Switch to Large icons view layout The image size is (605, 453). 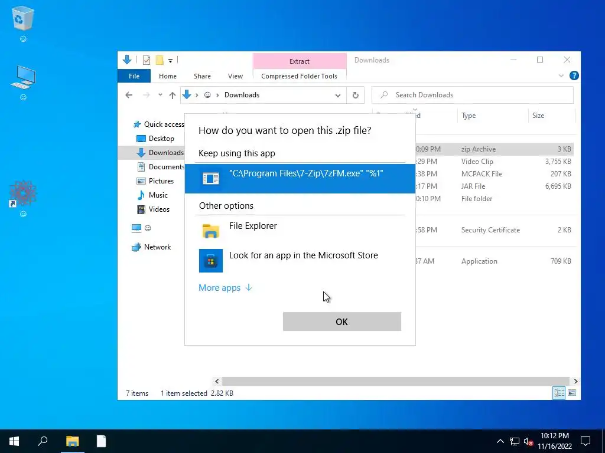click(572, 393)
